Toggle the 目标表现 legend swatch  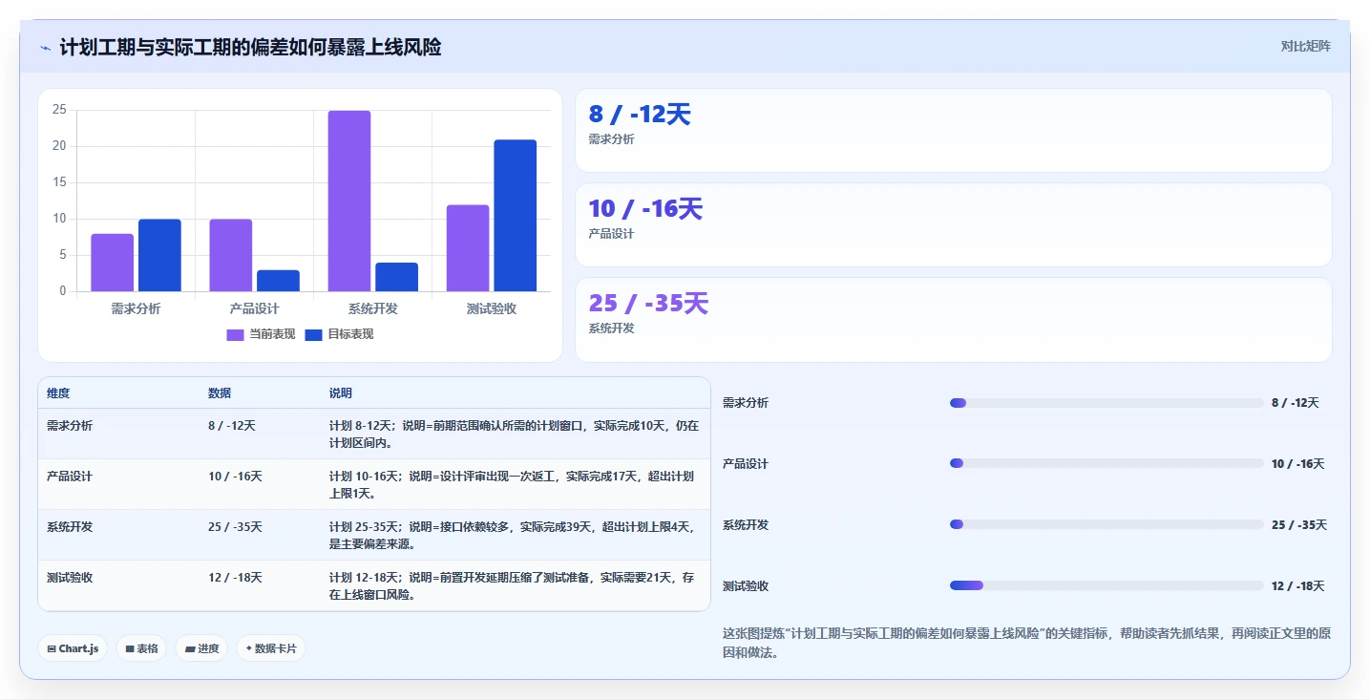click(x=313, y=334)
